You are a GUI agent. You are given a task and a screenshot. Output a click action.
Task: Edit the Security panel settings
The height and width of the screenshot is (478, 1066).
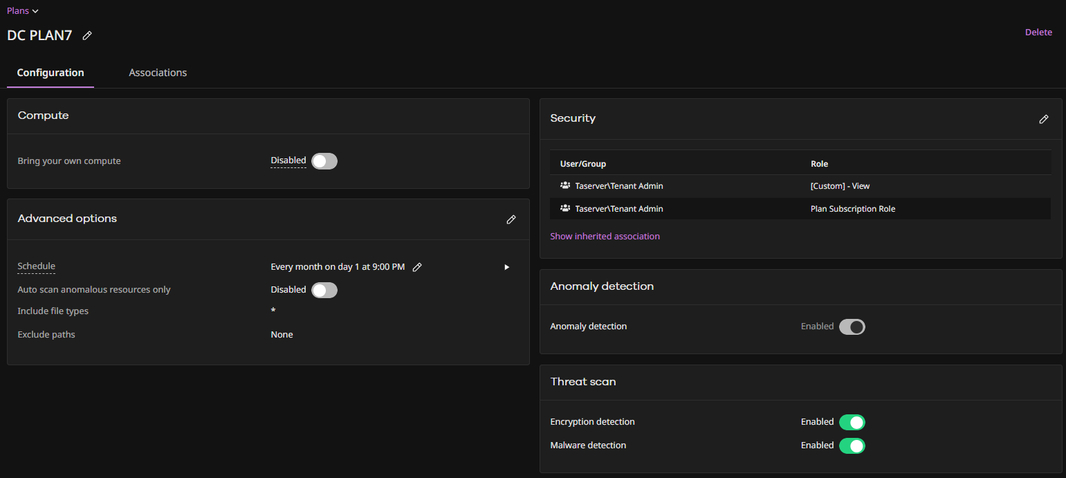click(1044, 119)
